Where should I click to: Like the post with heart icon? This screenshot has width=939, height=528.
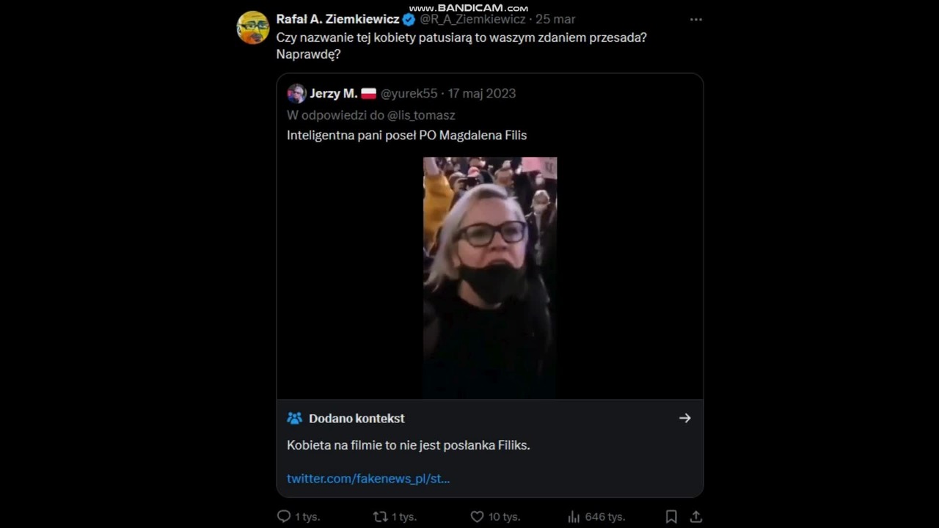tap(477, 516)
